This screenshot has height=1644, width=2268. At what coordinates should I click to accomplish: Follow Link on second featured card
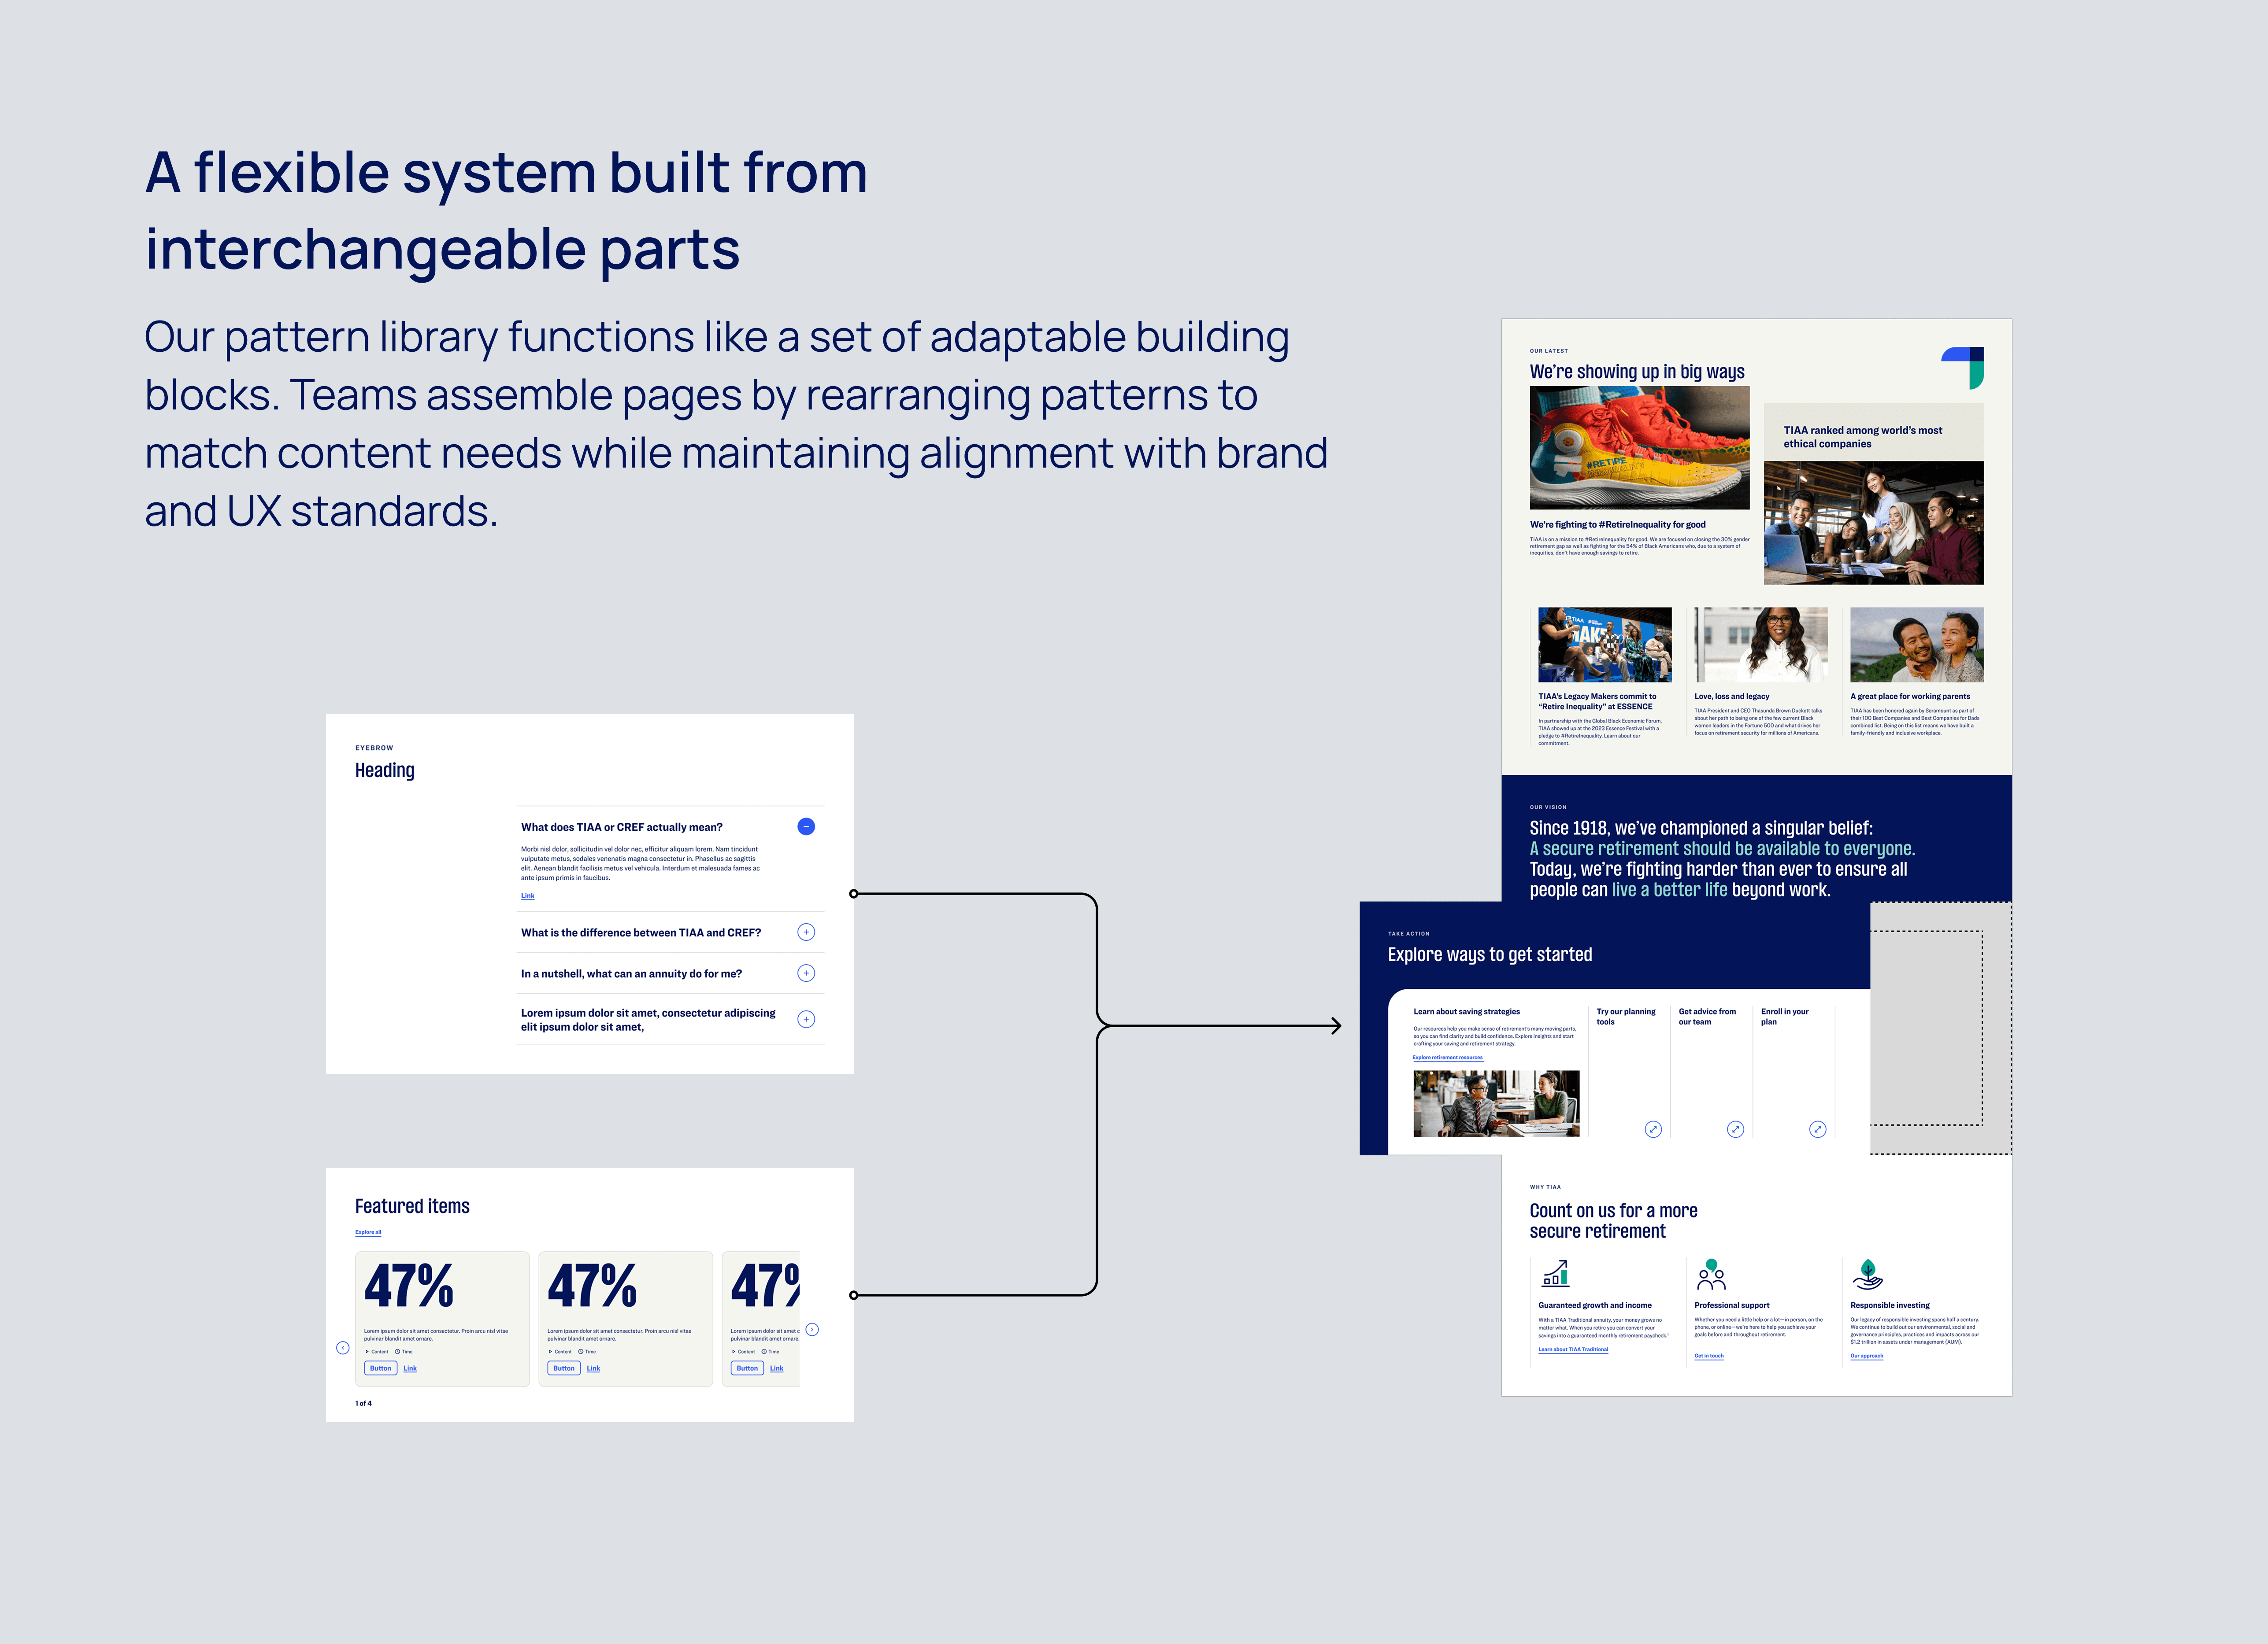tap(593, 1368)
